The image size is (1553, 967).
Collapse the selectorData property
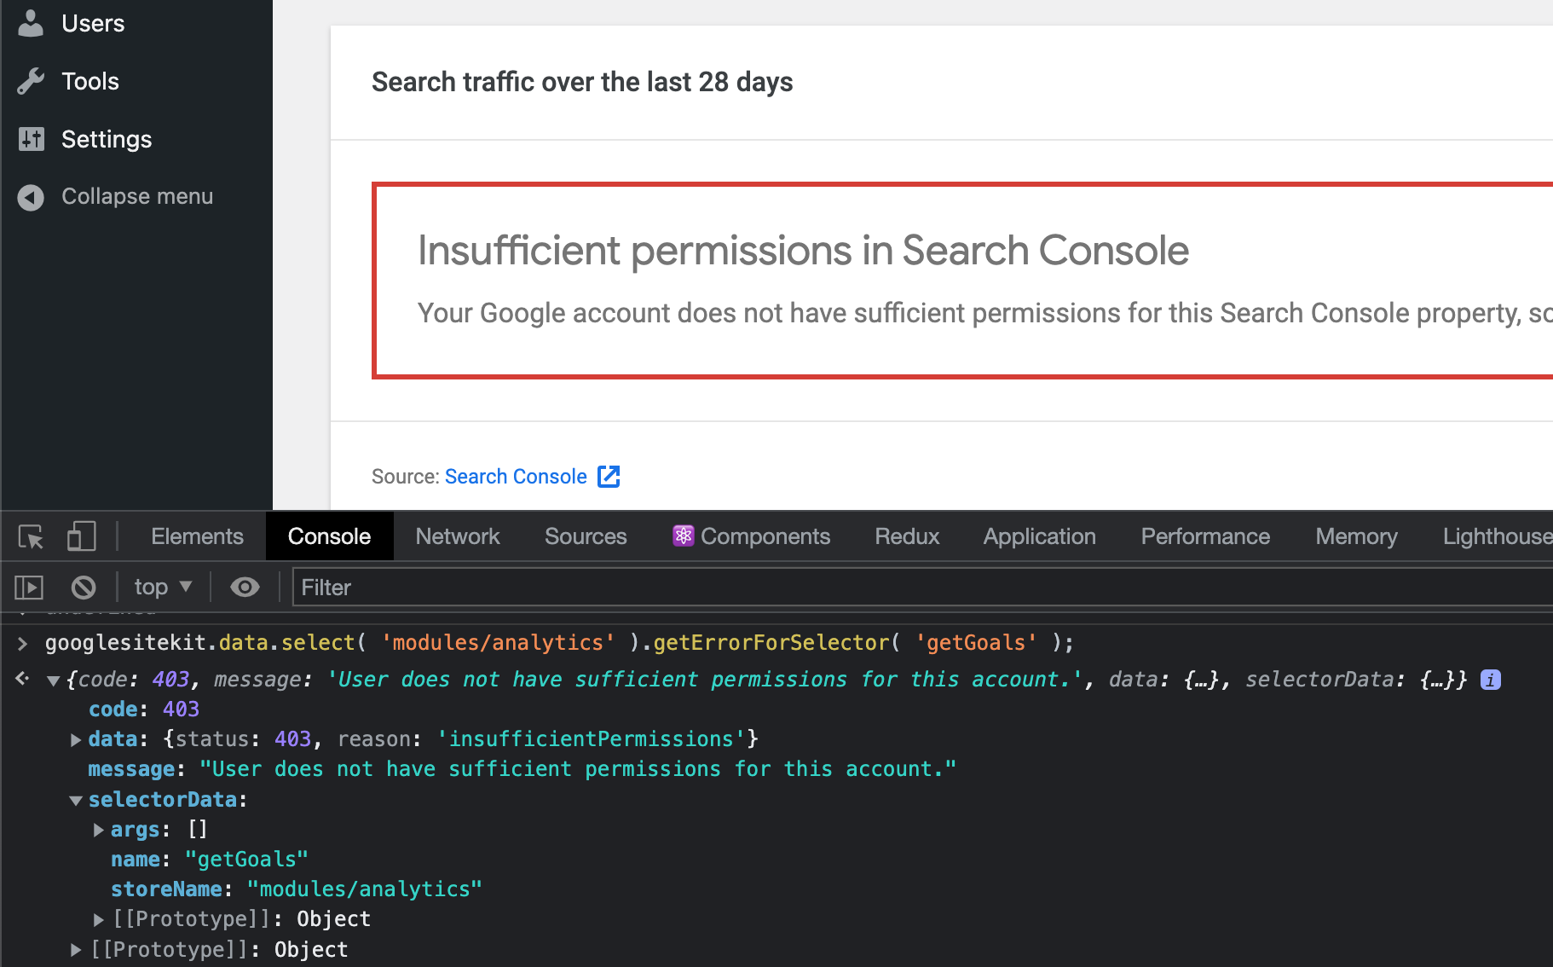coord(76,800)
